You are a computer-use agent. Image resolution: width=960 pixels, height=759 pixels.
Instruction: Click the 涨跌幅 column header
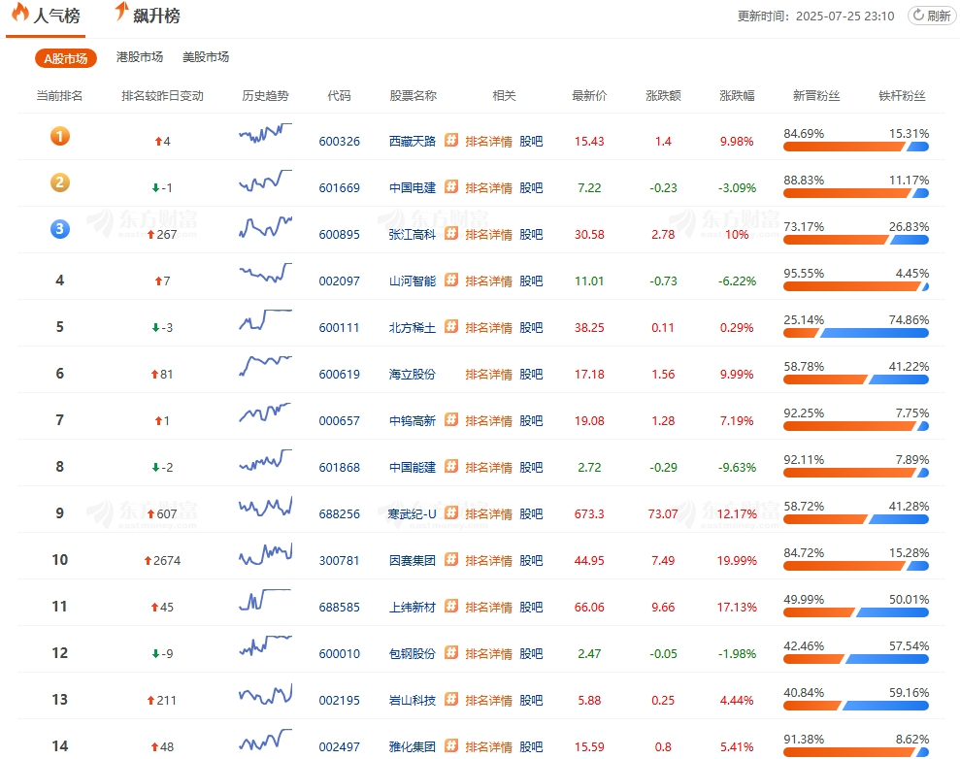click(x=737, y=95)
